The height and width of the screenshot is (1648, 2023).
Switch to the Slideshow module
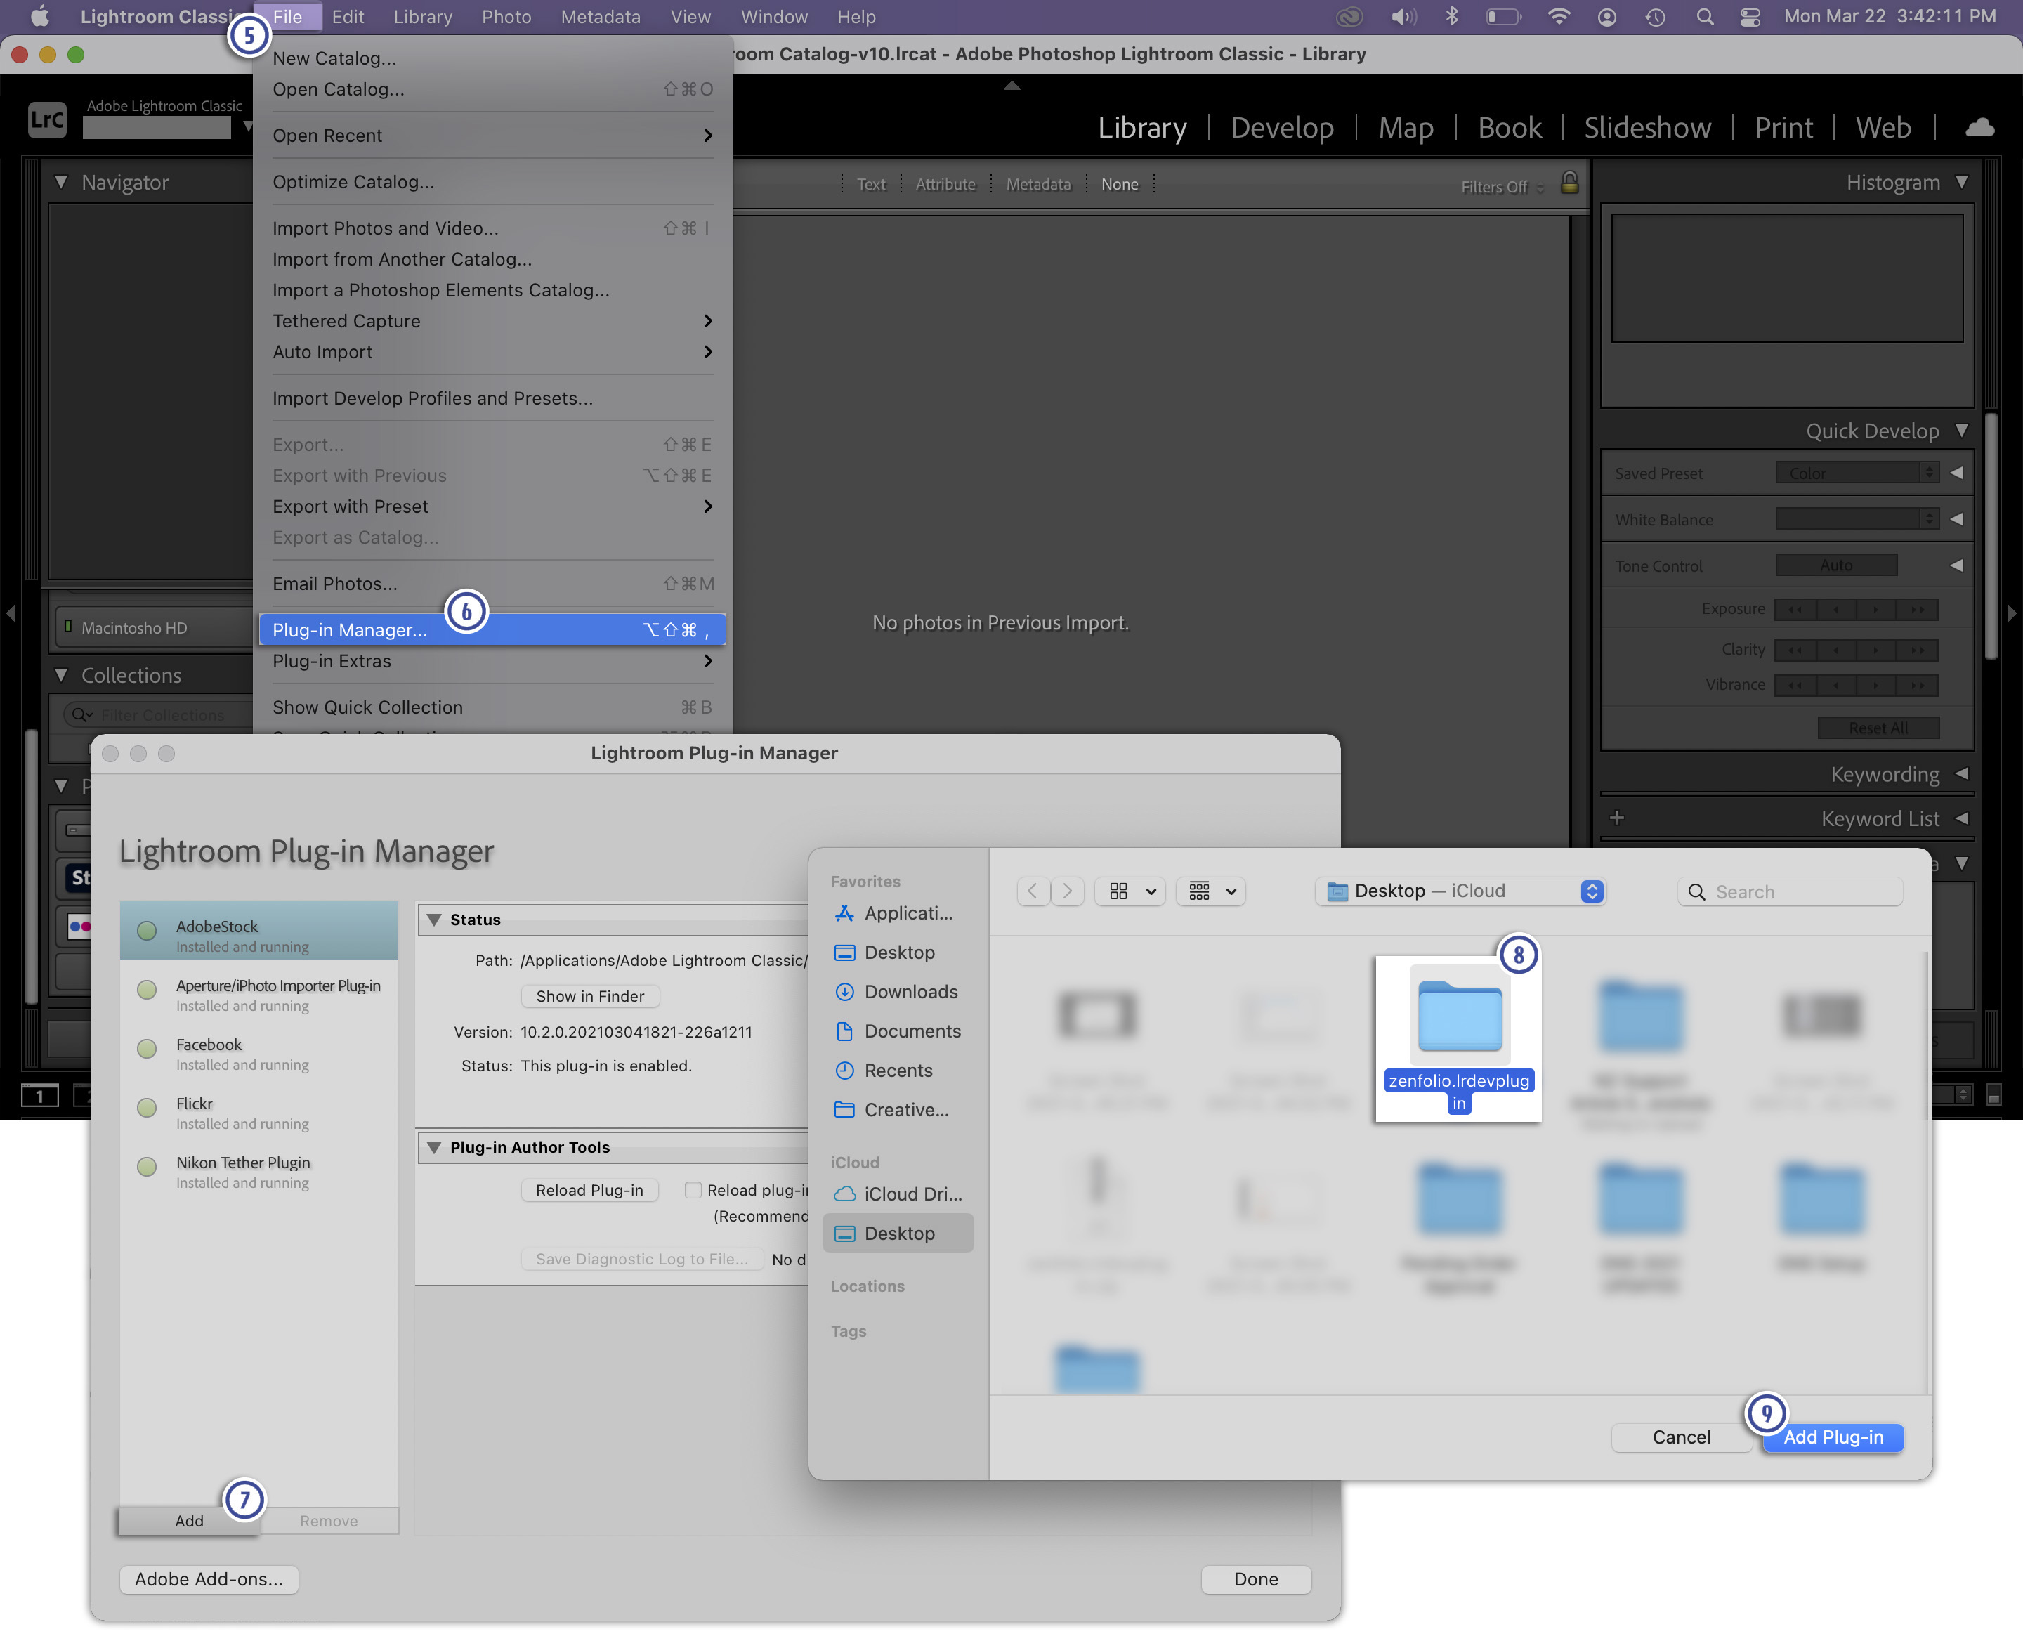click(1647, 127)
